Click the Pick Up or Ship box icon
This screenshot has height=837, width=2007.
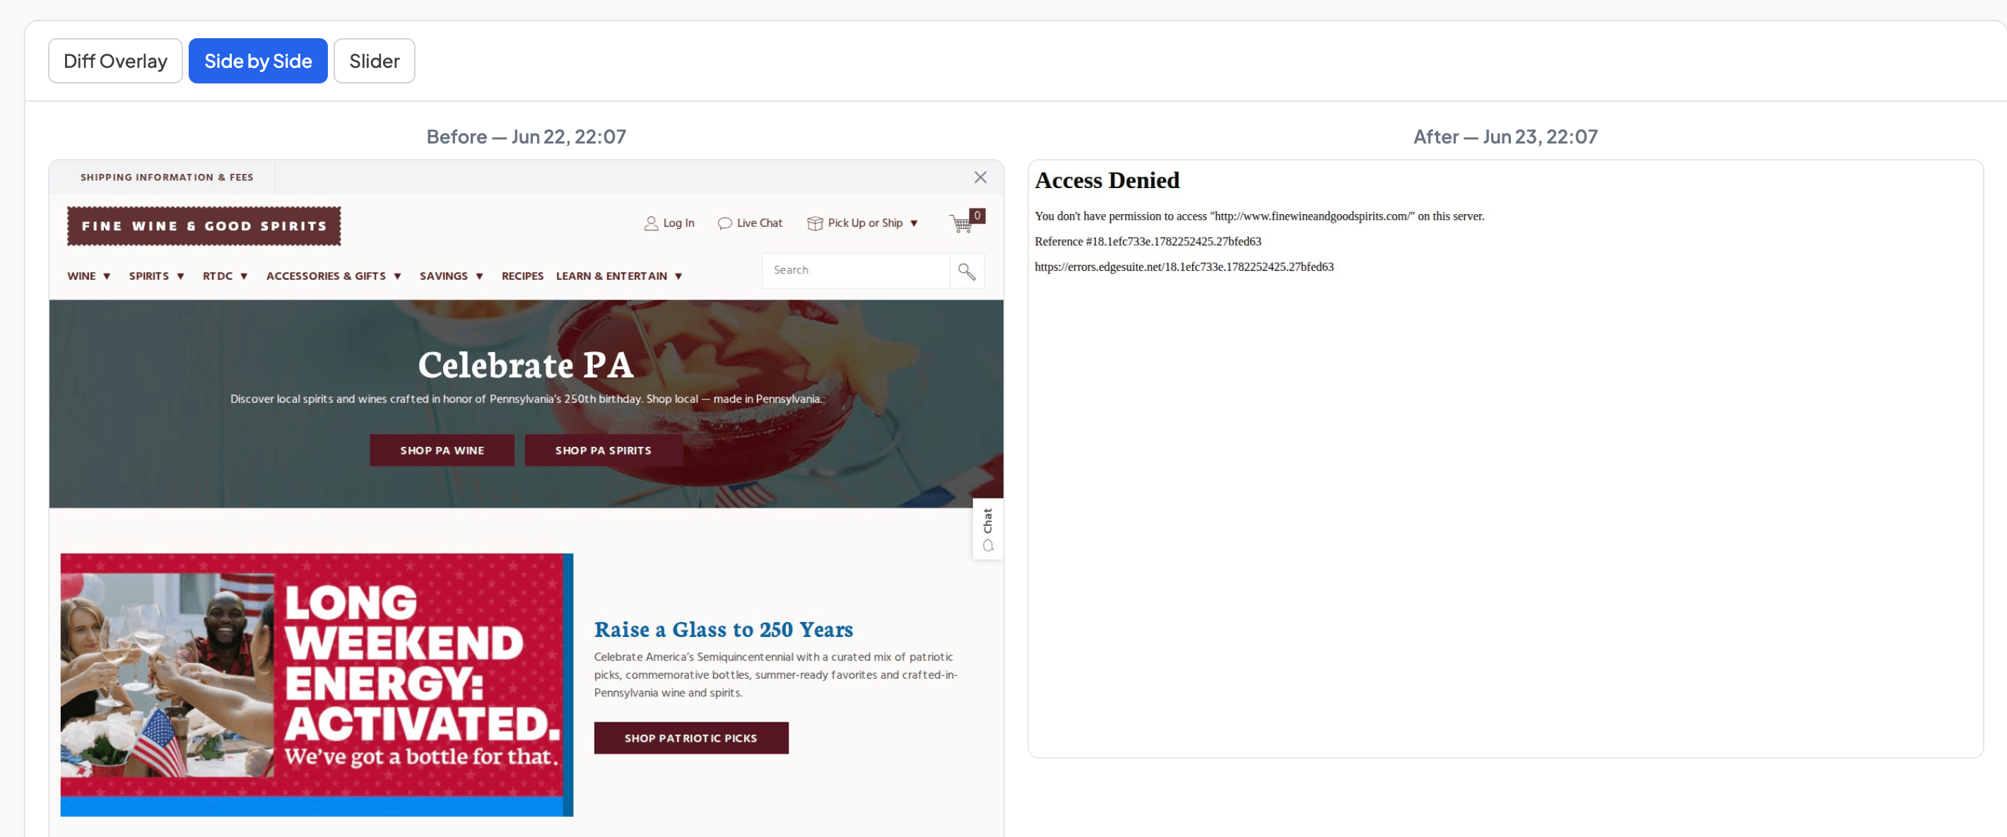click(x=814, y=223)
